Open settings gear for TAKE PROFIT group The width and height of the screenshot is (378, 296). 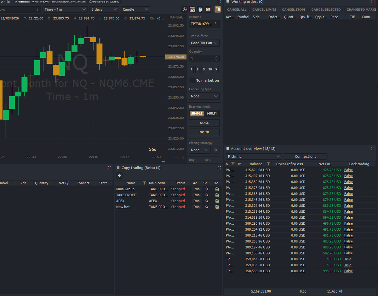pyautogui.click(x=207, y=195)
